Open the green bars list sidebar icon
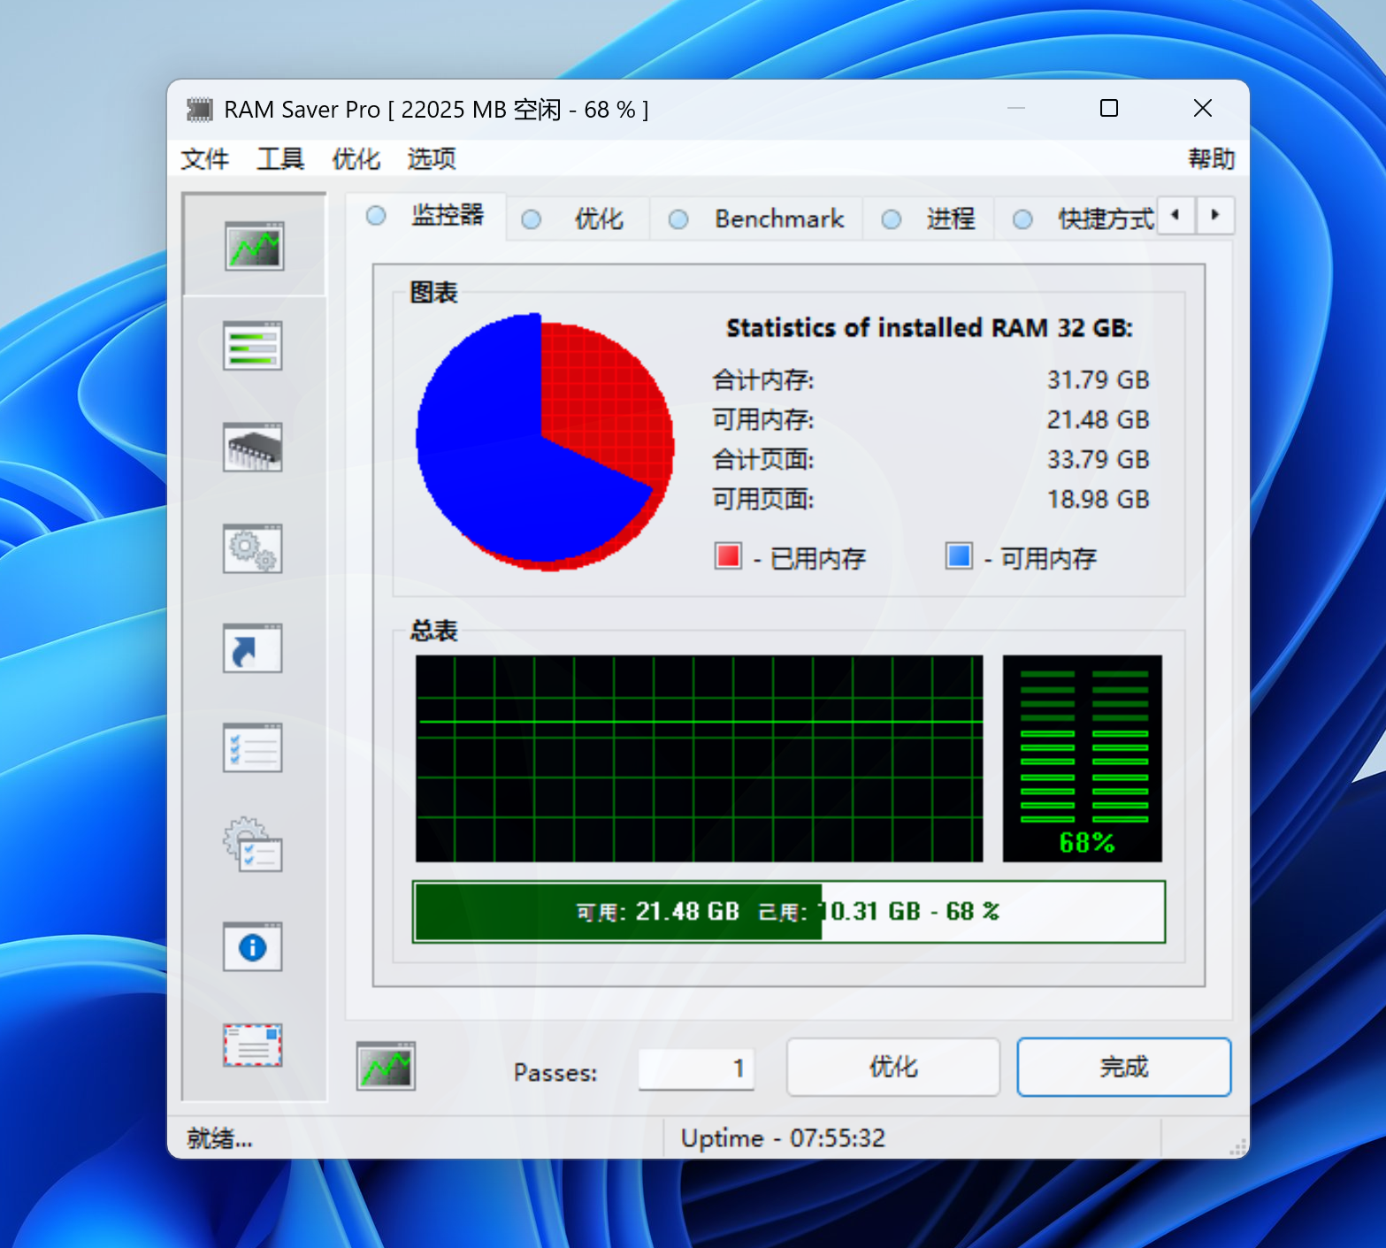 pyautogui.click(x=253, y=346)
